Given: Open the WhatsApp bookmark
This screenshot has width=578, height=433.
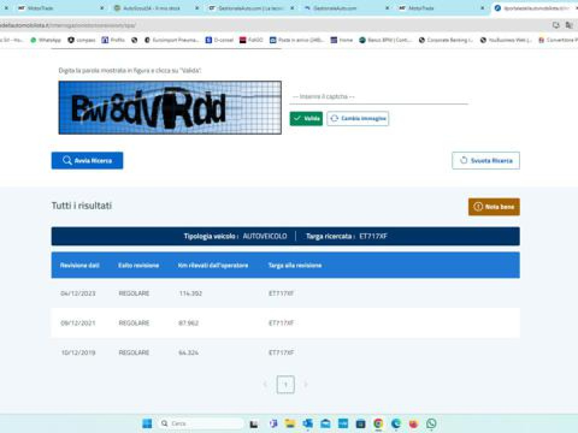Looking at the screenshot, I should pos(46,40).
